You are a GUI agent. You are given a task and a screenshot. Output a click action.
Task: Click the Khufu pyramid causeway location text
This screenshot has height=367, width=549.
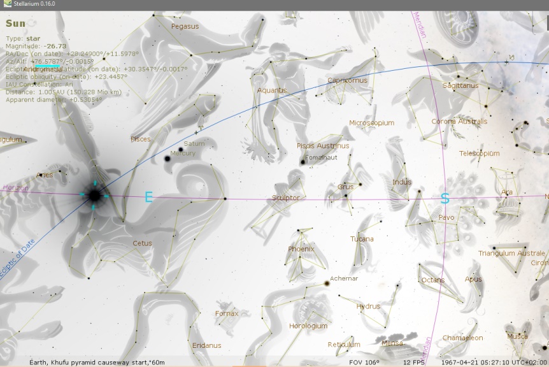[97, 363]
